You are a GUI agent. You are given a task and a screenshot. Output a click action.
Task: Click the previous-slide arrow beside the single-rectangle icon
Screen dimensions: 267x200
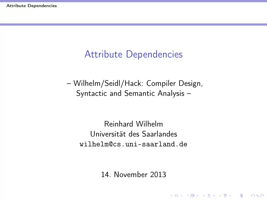click(171, 196)
